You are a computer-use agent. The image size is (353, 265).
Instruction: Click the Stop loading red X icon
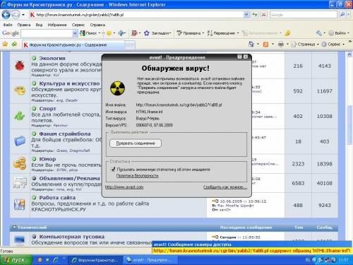pos(263,15)
